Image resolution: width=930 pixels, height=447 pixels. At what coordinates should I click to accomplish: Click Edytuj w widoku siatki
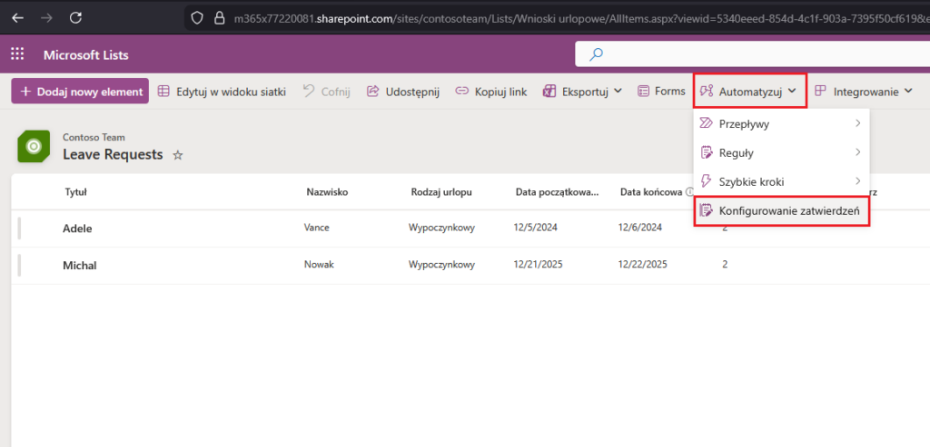pyautogui.click(x=222, y=92)
